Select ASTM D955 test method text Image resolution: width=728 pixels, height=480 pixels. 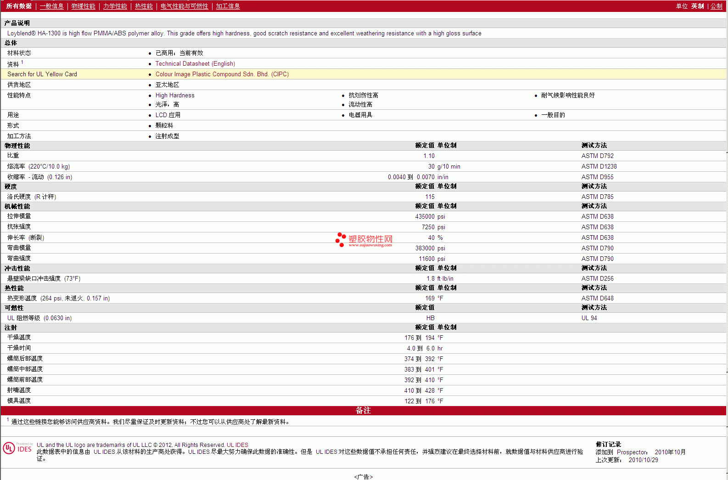point(597,177)
